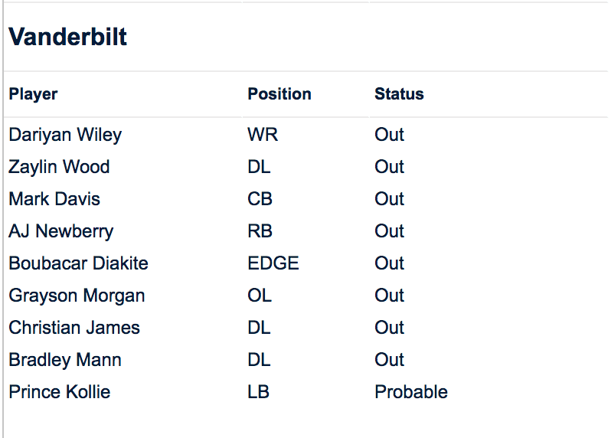The width and height of the screenshot is (611, 438).
Task: Click the Christian James row name
Action: [x=74, y=328]
